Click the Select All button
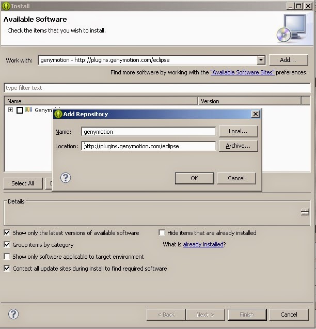This screenshot has width=316, height=329. coord(23,183)
